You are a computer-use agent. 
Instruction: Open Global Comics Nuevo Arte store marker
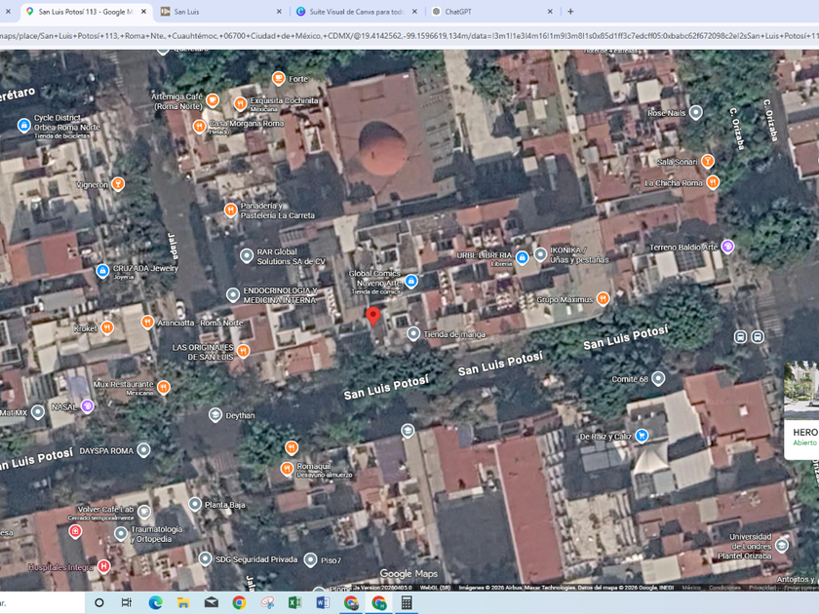(411, 281)
